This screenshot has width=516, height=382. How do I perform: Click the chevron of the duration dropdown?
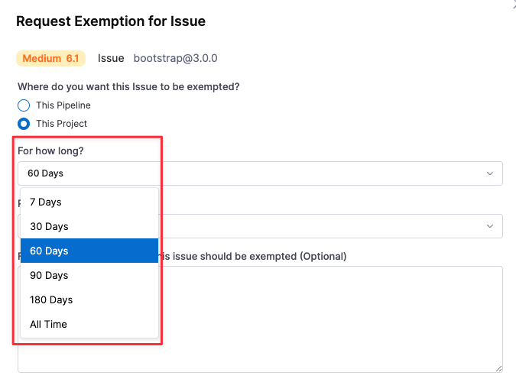click(490, 173)
